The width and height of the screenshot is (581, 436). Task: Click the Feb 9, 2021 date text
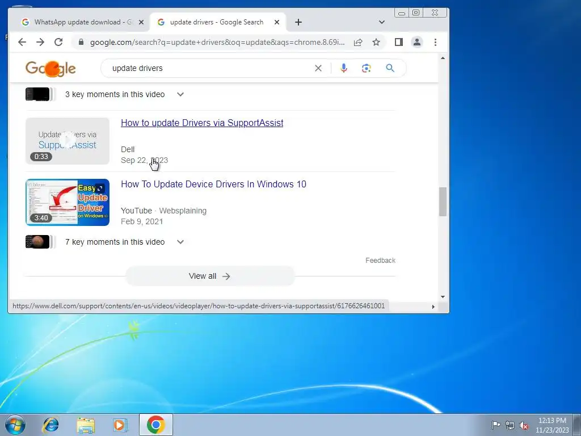[142, 222]
